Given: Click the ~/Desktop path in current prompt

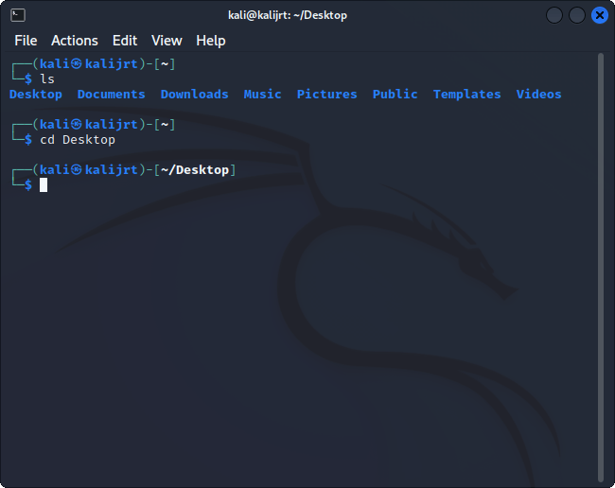Looking at the screenshot, I should pyautogui.click(x=195, y=169).
